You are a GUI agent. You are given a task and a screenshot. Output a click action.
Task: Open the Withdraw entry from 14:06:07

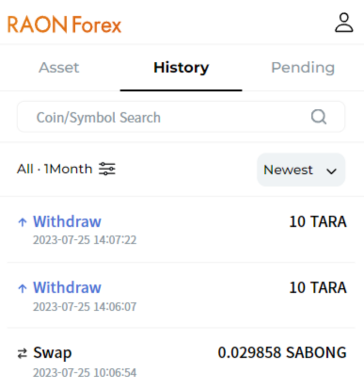pos(67,287)
